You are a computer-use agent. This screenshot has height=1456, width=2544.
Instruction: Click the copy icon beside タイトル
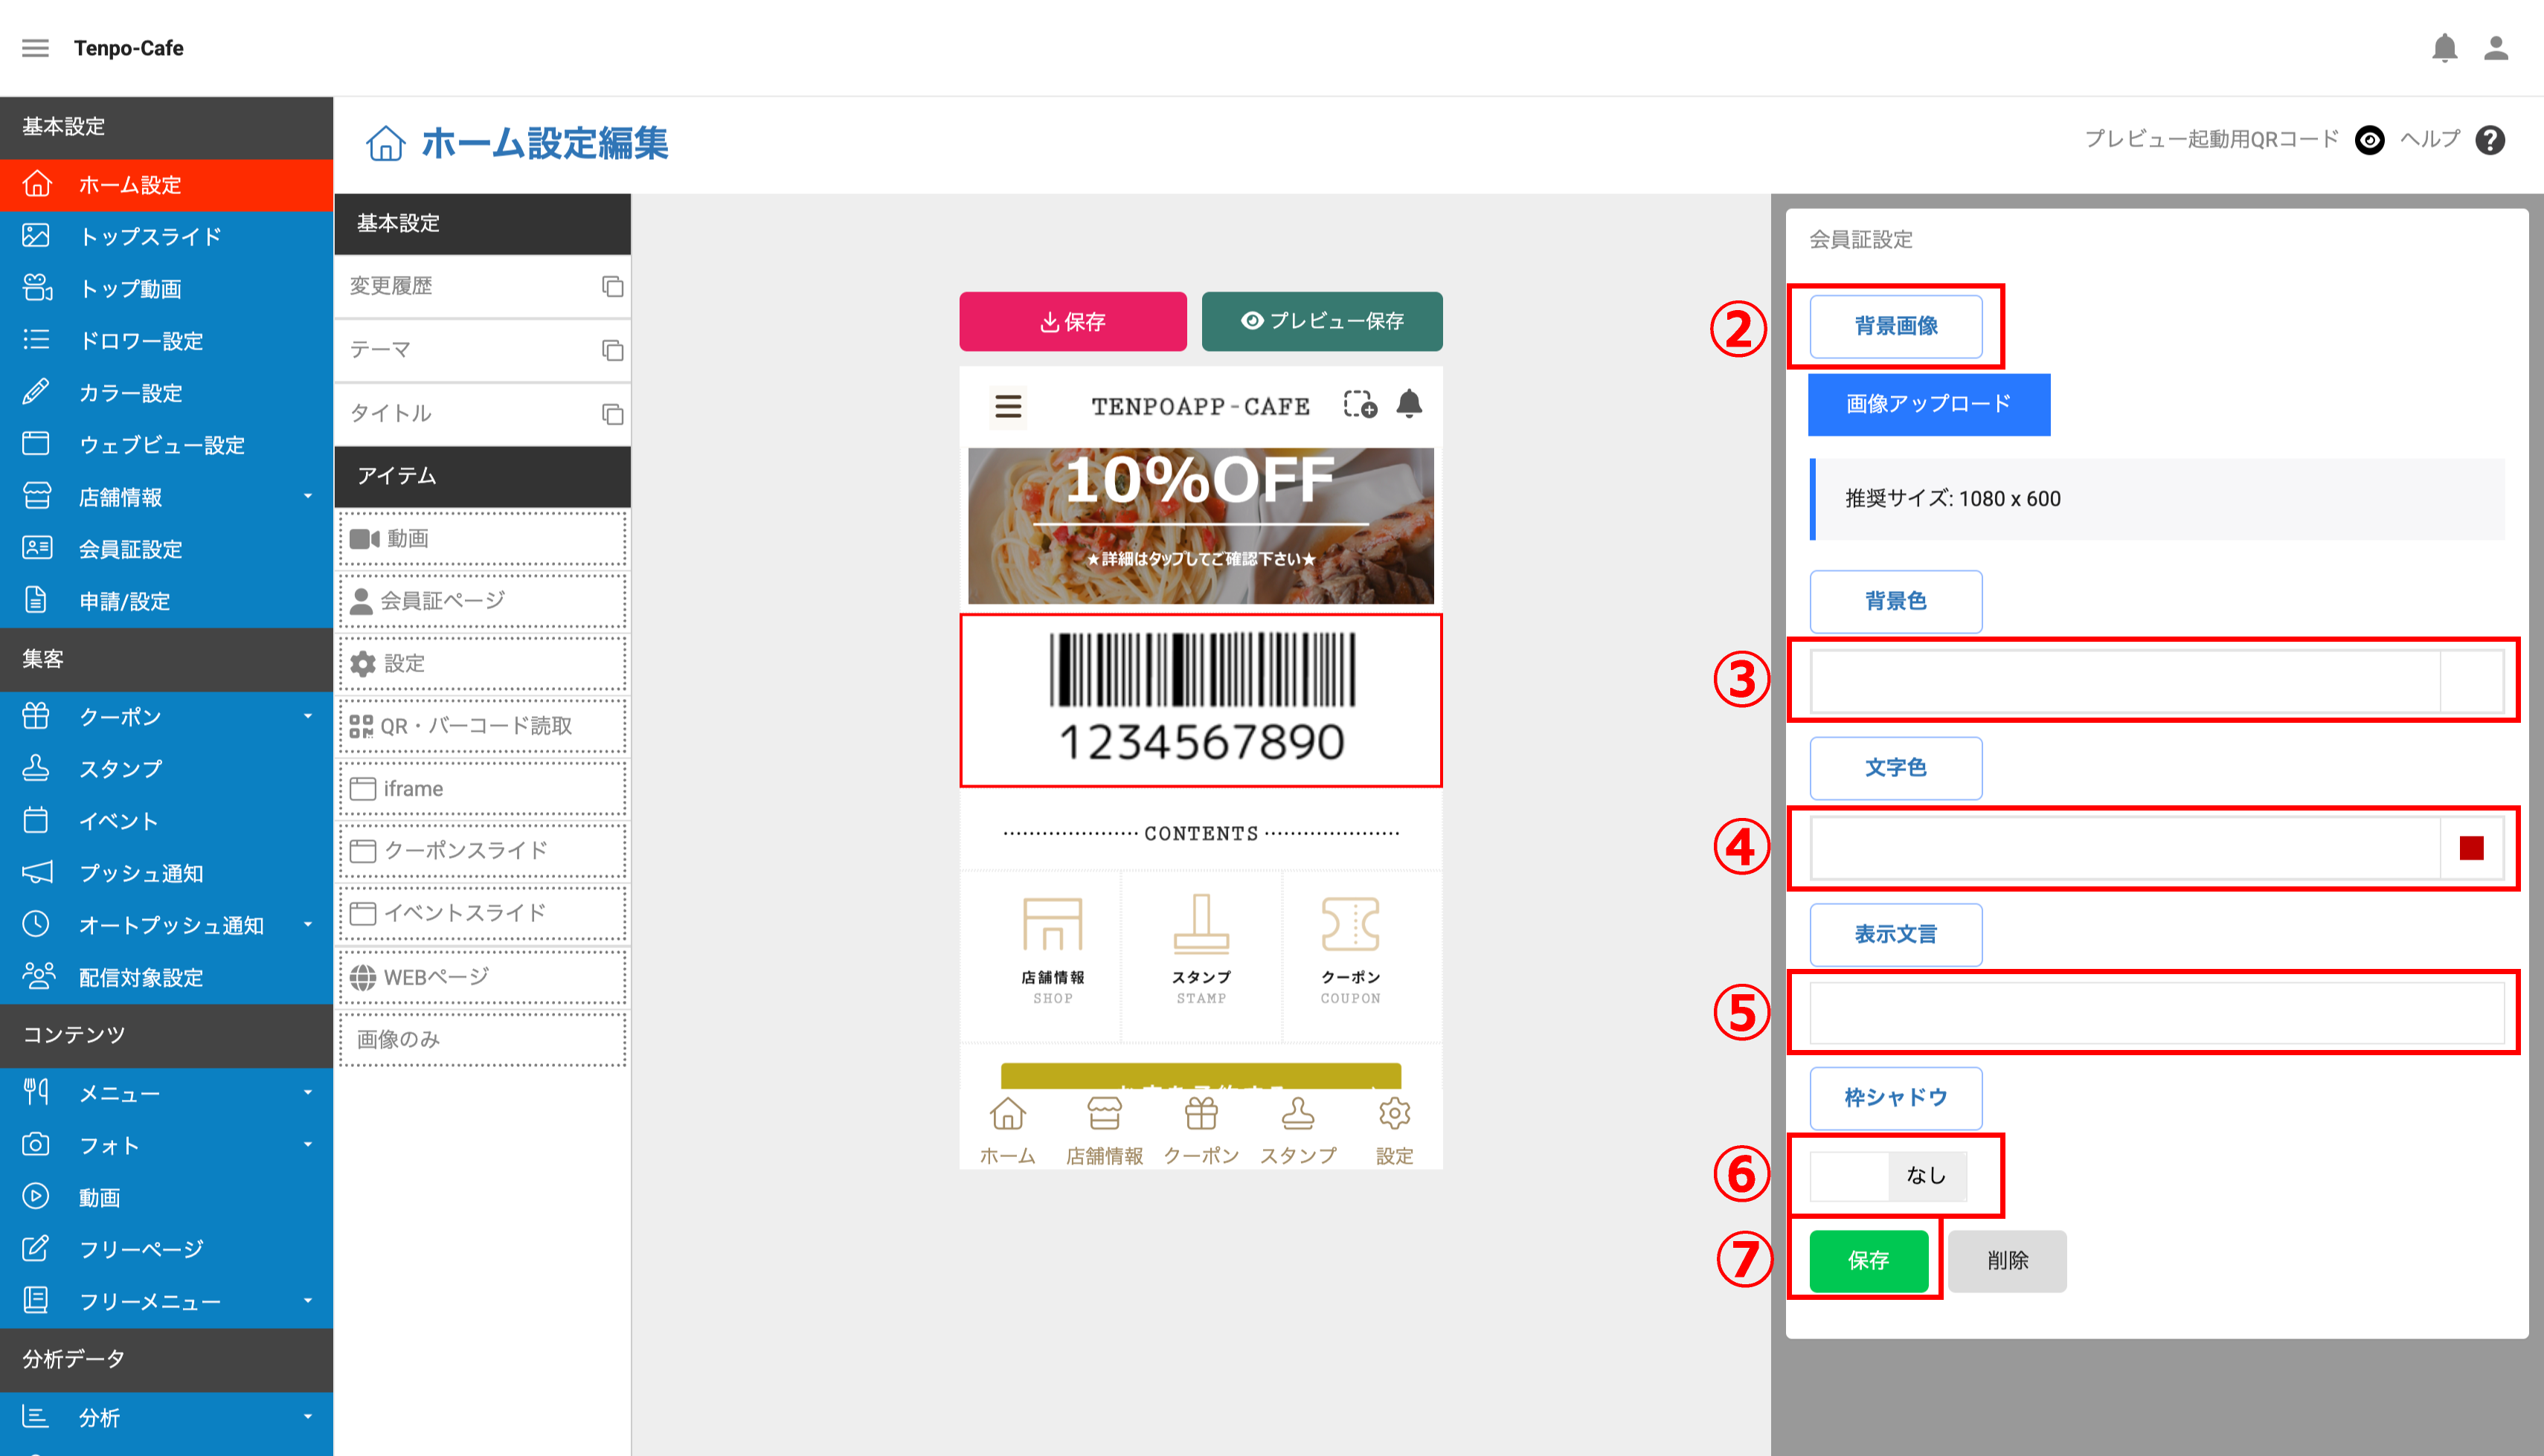(612, 414)
